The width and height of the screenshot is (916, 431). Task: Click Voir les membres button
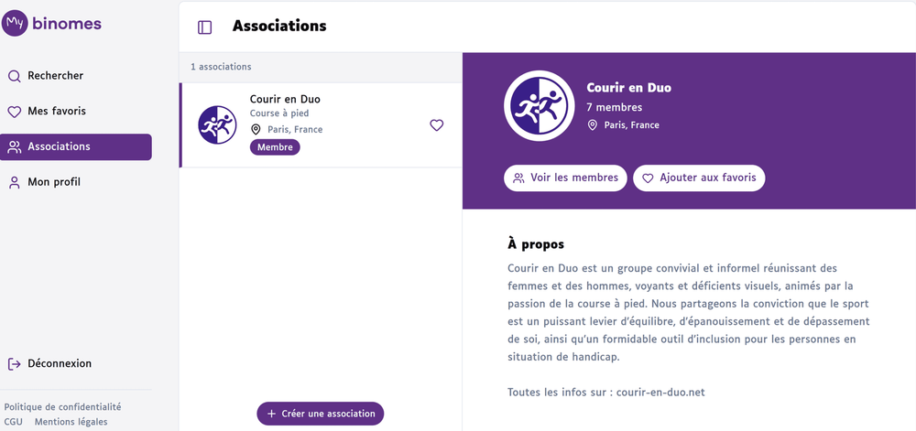[566, 178]
